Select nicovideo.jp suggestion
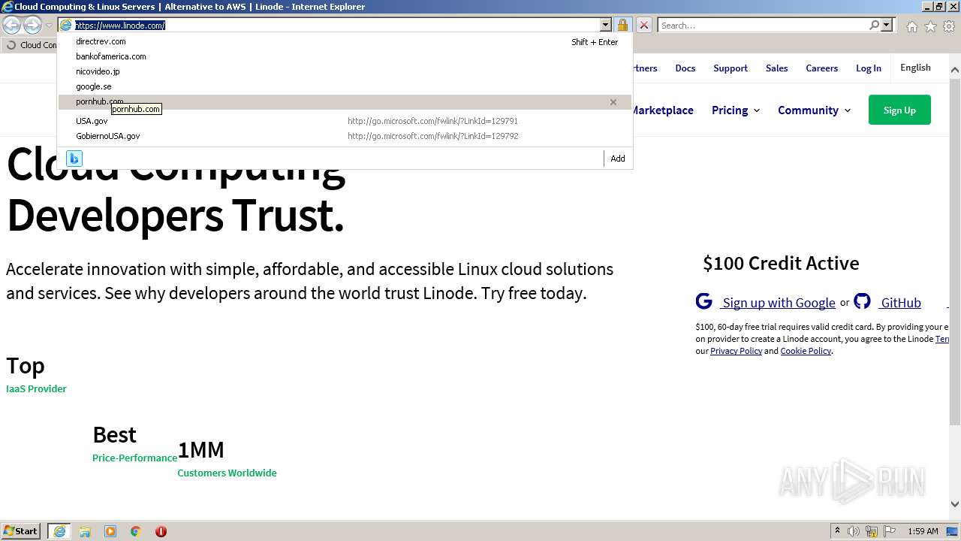The image size is (961, 541). pyautogui.click(x=345, y=72)
